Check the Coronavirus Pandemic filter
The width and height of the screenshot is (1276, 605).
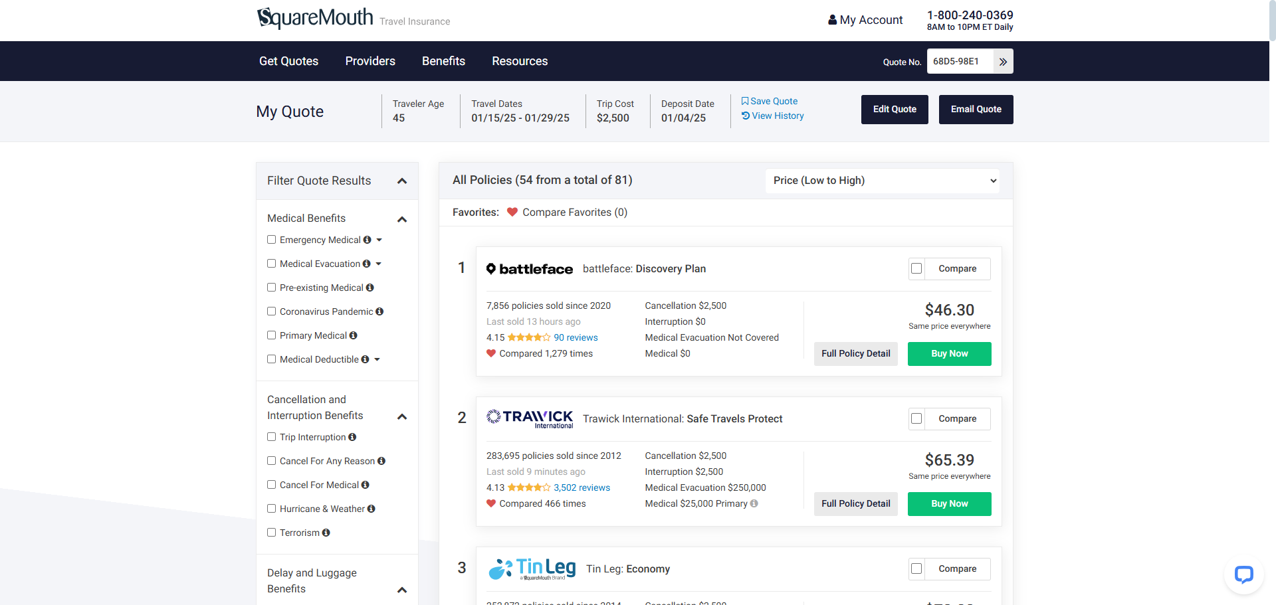pyautogui.click(x=271, y=311)
